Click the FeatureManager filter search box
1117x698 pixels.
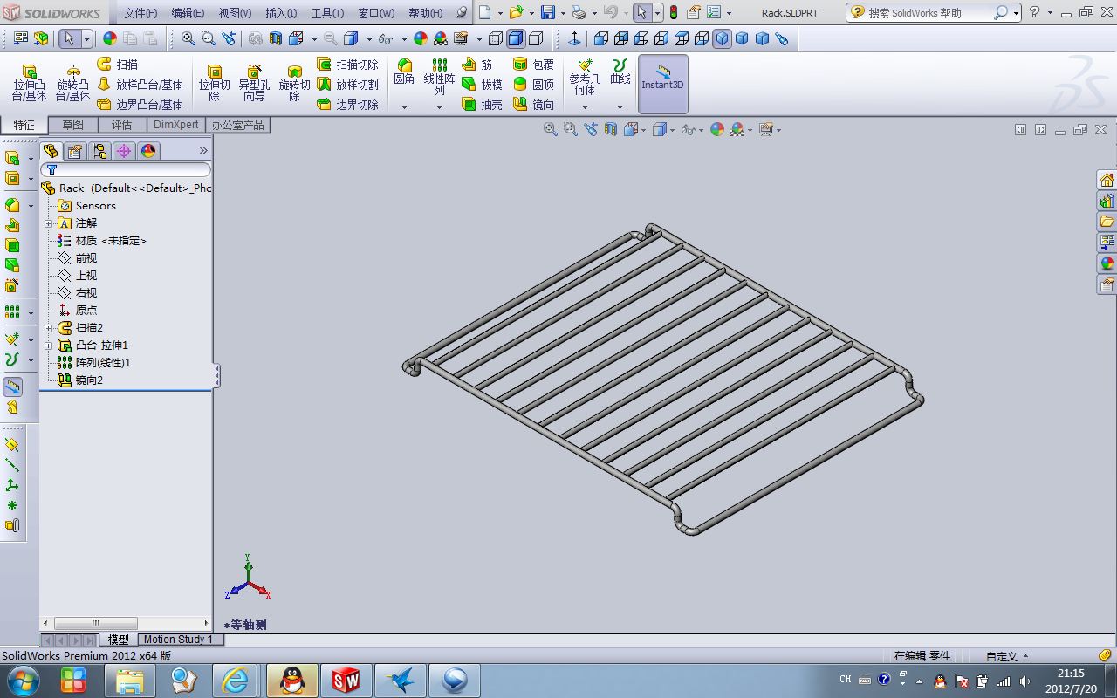(x=122, y=168)
